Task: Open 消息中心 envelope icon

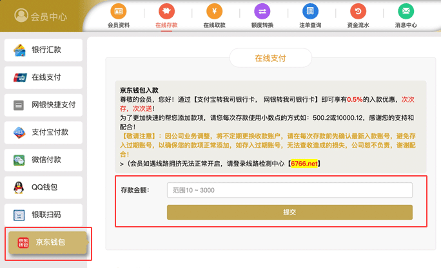Action: pyautogui.click(x=406, y=11)
